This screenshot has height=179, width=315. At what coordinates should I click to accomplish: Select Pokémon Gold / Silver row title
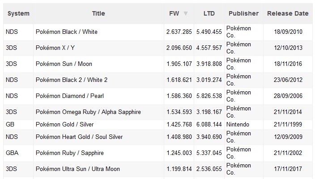[x=65, y=124]
